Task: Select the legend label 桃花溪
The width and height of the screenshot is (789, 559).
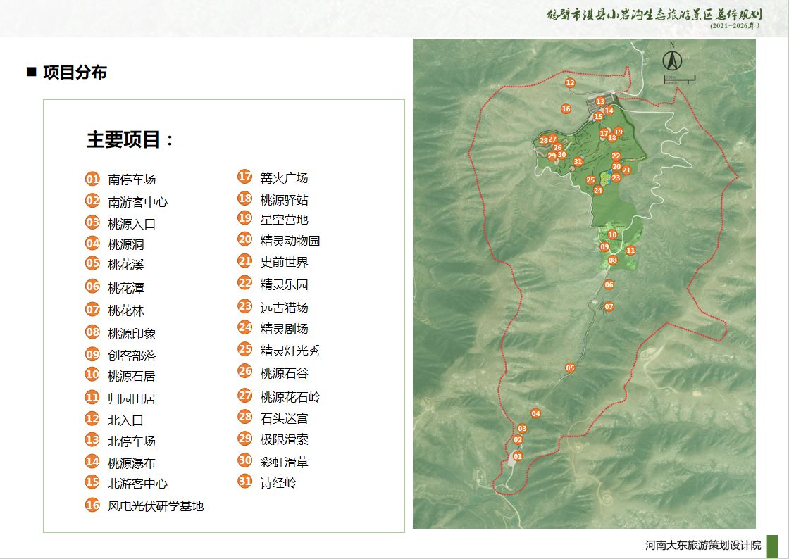Action: click(x=126, y=265)
